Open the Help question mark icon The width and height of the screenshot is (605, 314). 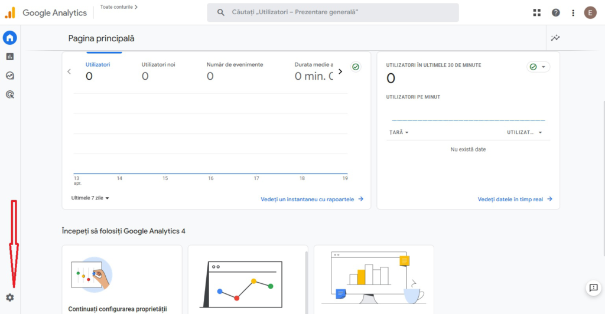pyautogui.click(x=555, y=13)
